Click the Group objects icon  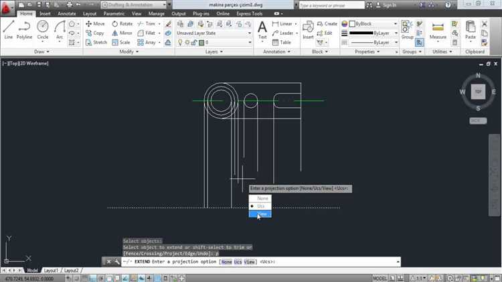[407, 29]
